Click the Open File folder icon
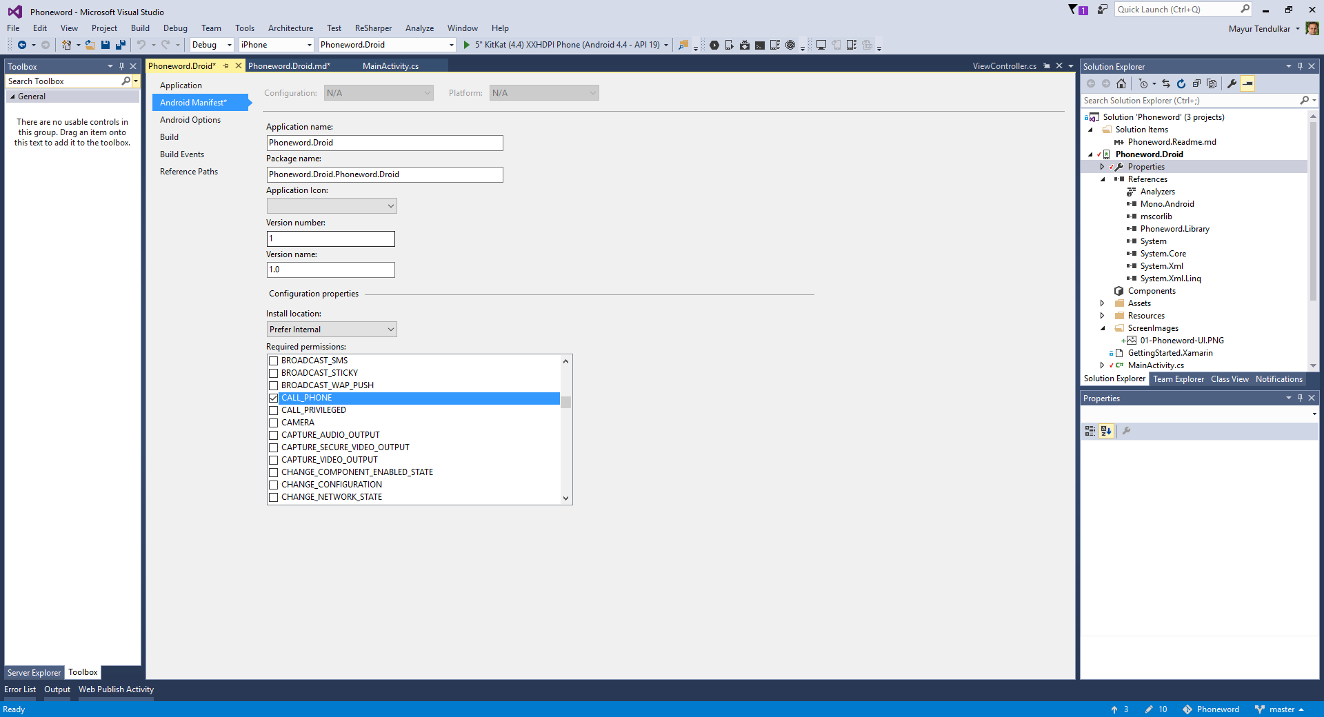1324x717 pixels. (x=90, y=45)
